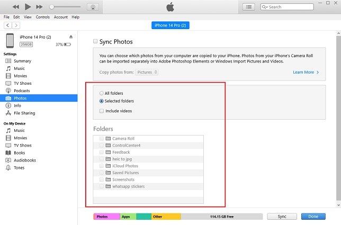Select the All folders radio button
Image resolution: width=341 pixels, height=225 pixels.
point(101,93)
